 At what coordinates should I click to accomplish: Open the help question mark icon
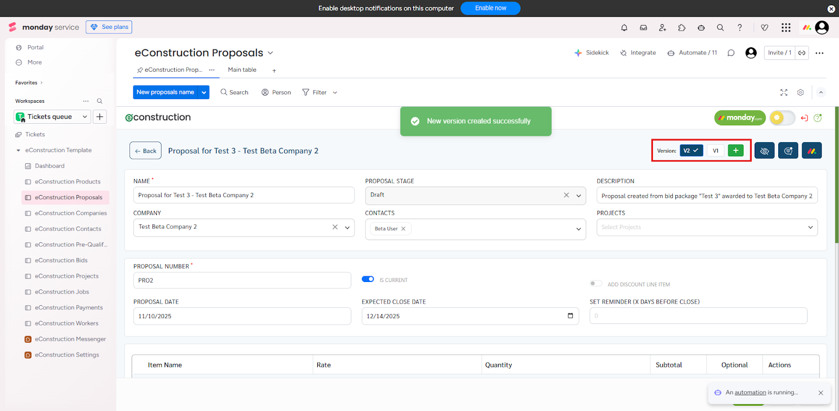[740, 28]
